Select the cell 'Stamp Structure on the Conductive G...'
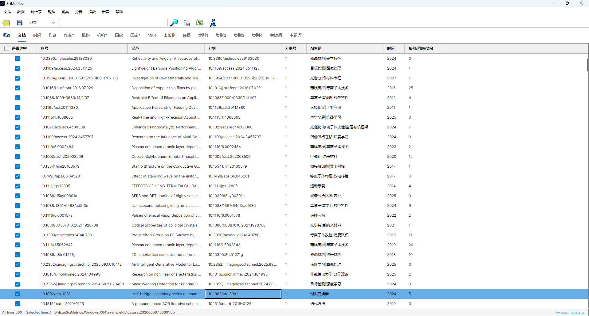The image size is (589, 316). 166,166
